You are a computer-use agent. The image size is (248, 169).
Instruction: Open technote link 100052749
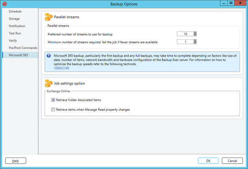[x=61, y=68]
